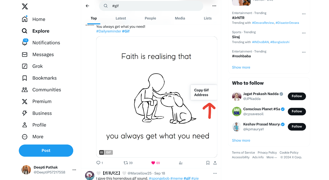
Task: Open Notifications with 14 alerts
Action: pos(46,43)
